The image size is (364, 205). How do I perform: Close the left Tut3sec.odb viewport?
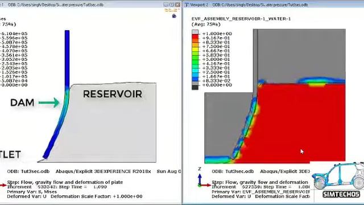tap(177, 5)
